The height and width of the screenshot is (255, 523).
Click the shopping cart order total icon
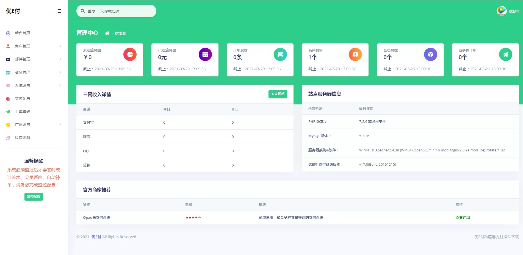[x=280, y=54]
